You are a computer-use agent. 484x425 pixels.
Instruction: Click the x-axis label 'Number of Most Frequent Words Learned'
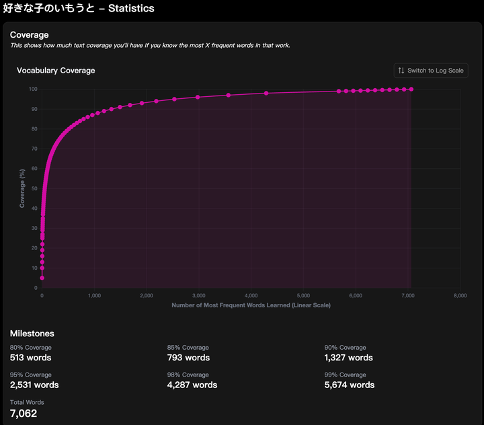[x=251, y=305]
